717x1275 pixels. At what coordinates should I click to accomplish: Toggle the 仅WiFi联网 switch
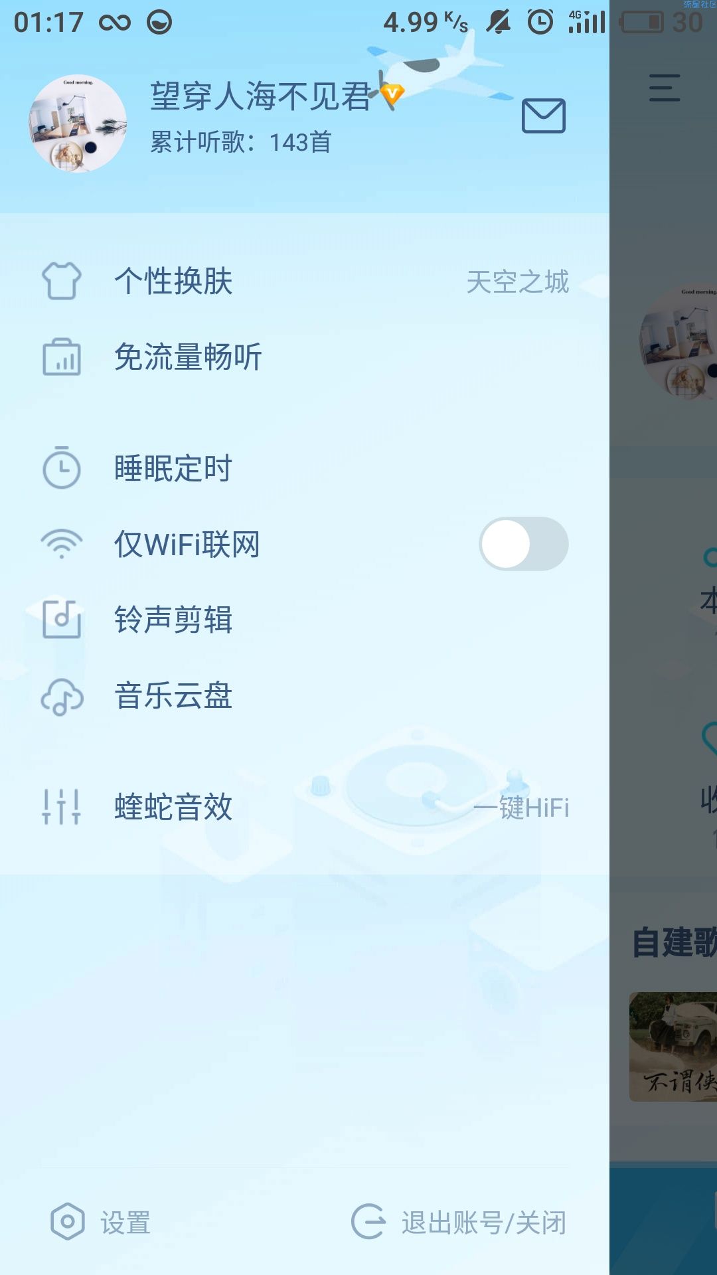pos(524,544)
